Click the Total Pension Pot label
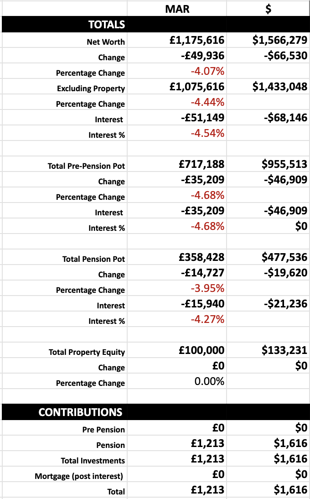The height and width of the screenshot is (499, 310). tap(93, 259)
